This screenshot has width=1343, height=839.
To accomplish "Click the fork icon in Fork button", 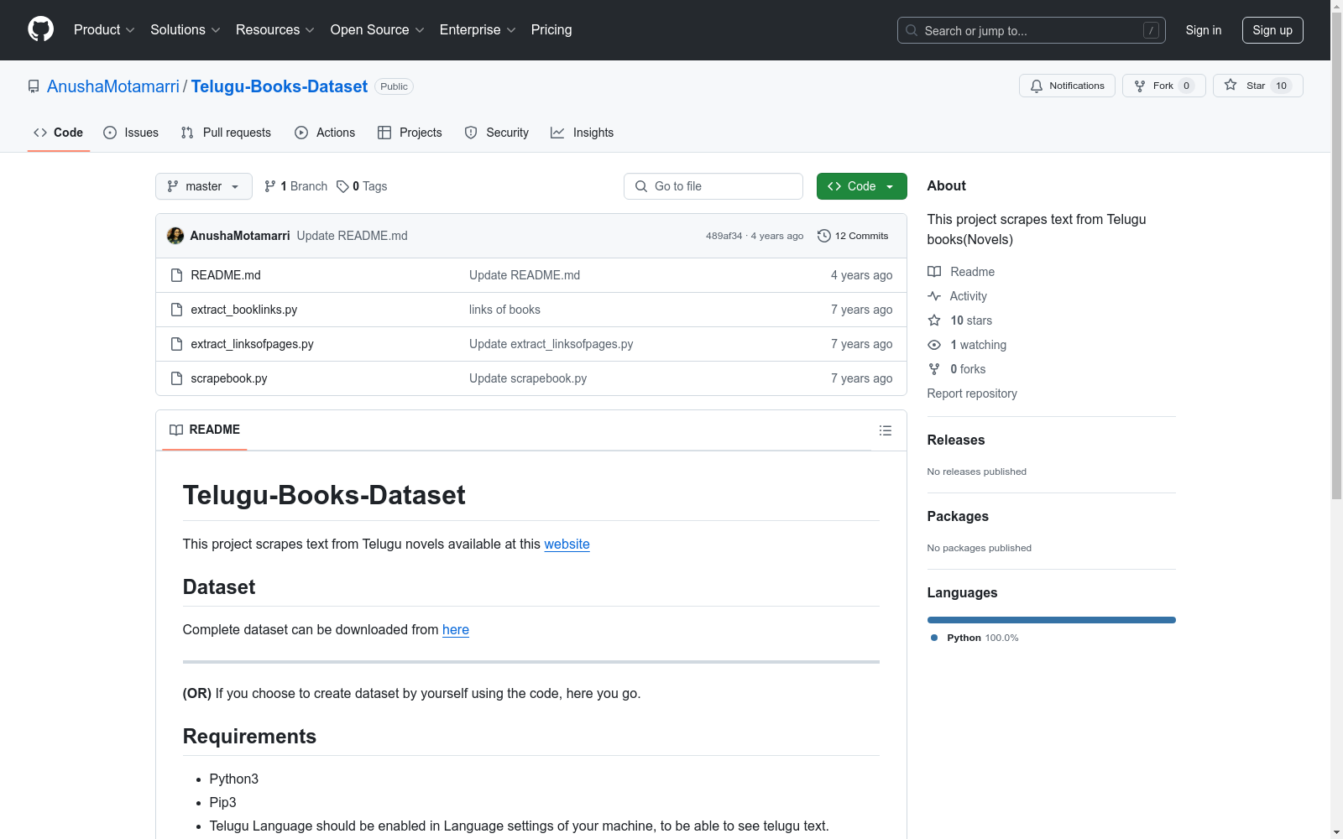I will 1140,86.
